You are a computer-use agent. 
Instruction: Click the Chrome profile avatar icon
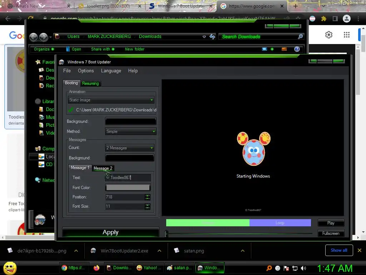(347, 19)
